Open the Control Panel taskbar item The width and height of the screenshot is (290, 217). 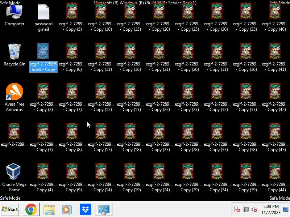click(x=104, y=209)
